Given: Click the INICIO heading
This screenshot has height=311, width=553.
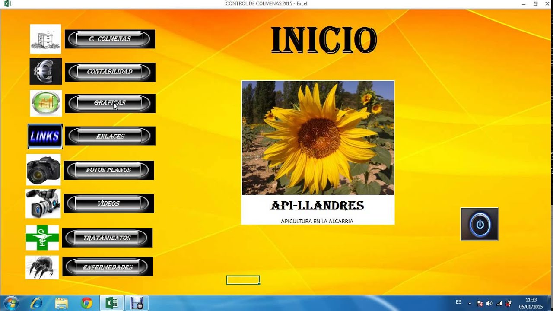Looking at the screenshot, I should click(x=324, y=40).
